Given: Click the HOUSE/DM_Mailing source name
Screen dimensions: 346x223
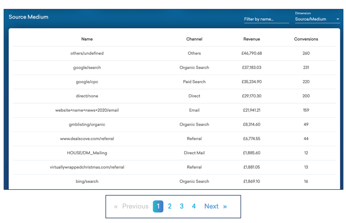Looking at the screenshot, I should click(87, 153).
